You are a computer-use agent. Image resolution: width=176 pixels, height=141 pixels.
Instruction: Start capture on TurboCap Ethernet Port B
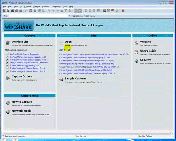point(27,71)
